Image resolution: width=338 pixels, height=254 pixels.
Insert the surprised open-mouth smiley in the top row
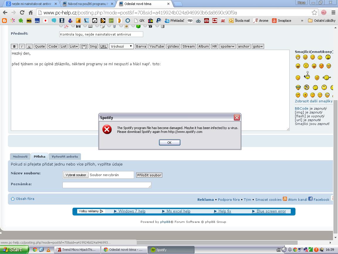point(328,57)
